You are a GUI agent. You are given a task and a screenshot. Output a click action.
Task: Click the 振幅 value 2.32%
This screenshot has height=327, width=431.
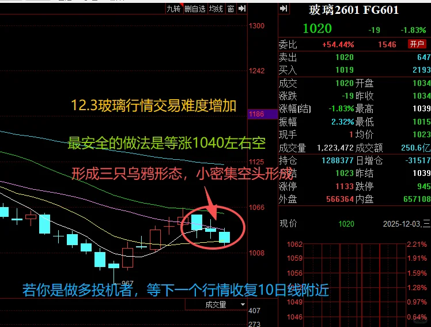[342, 122]
